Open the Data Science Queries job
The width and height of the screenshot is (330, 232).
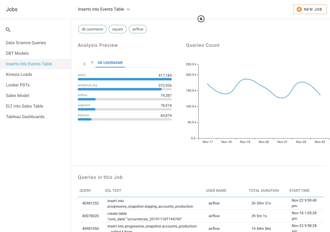[26, 43]
